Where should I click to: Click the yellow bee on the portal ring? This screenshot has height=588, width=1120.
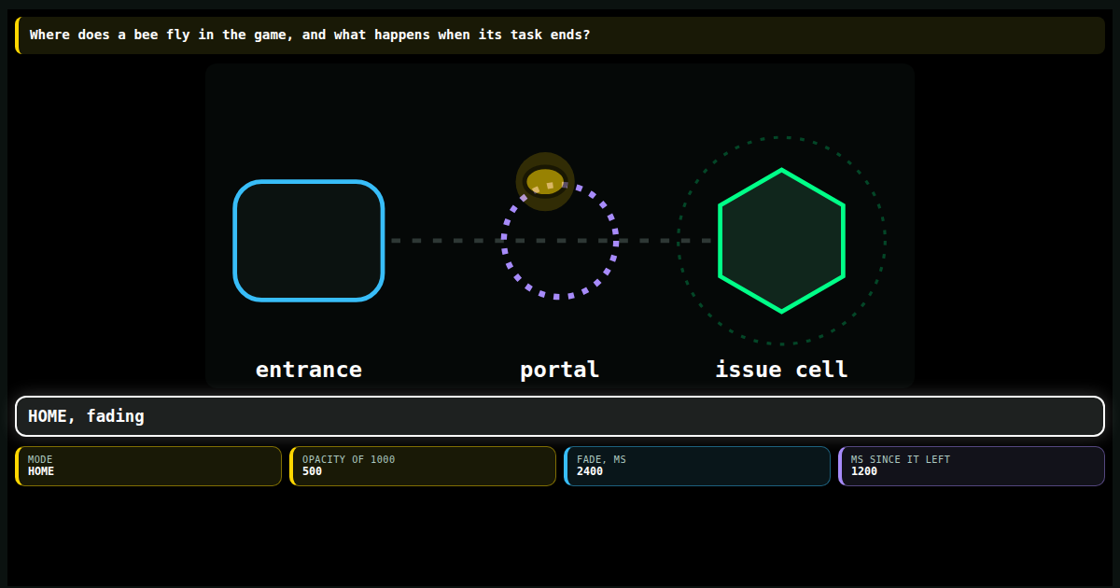pyautogui.click(x=545, y=181)
